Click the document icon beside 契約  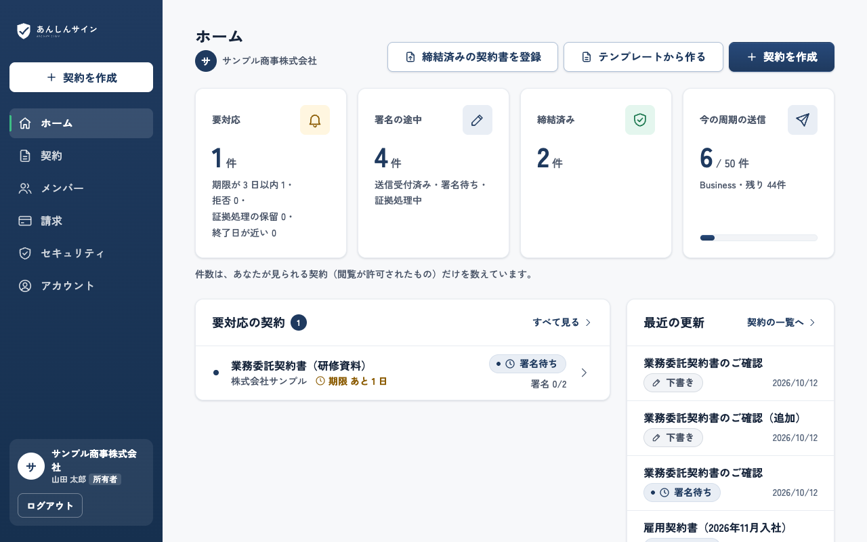click(x=25, y=156)
